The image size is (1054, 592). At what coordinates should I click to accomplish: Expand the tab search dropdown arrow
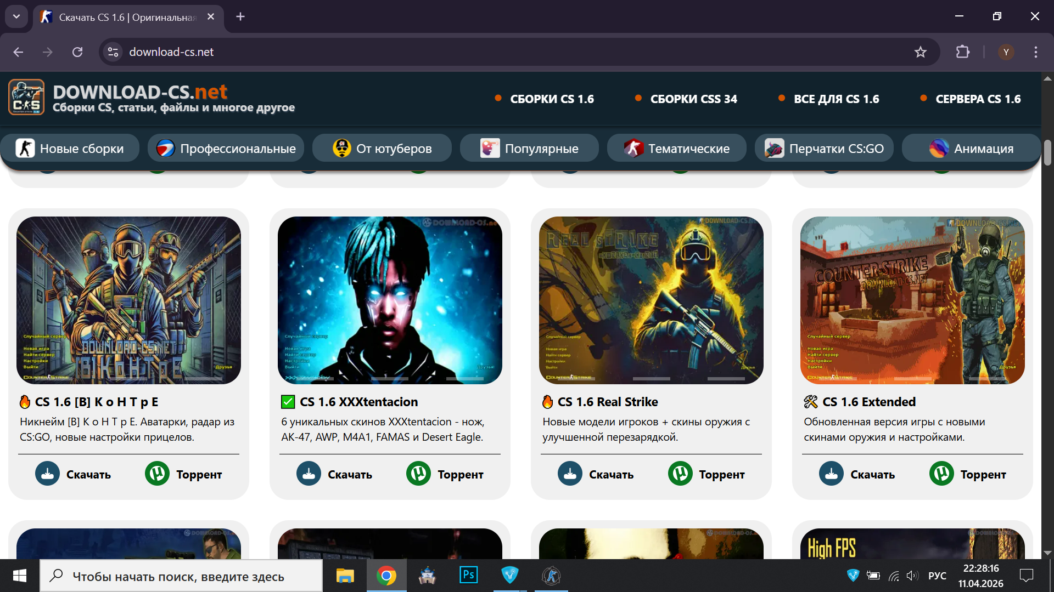16,16
